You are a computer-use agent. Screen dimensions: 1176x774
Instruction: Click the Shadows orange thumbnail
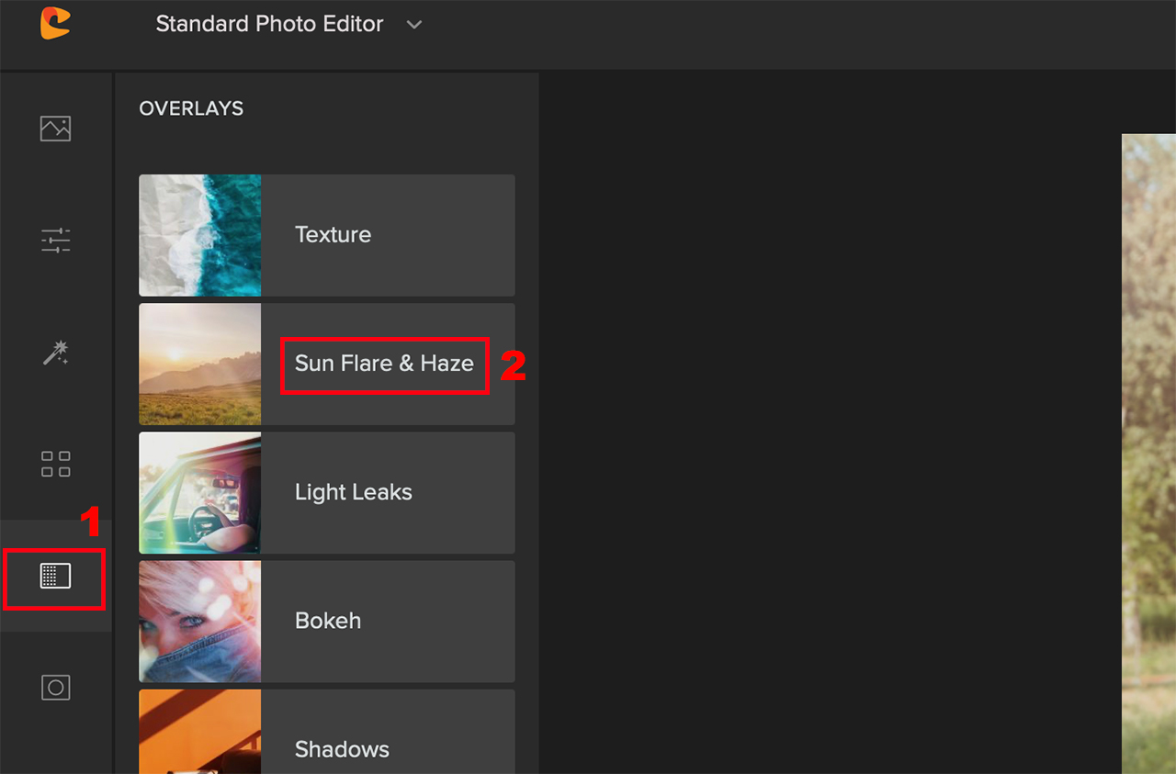pos(200,732)
